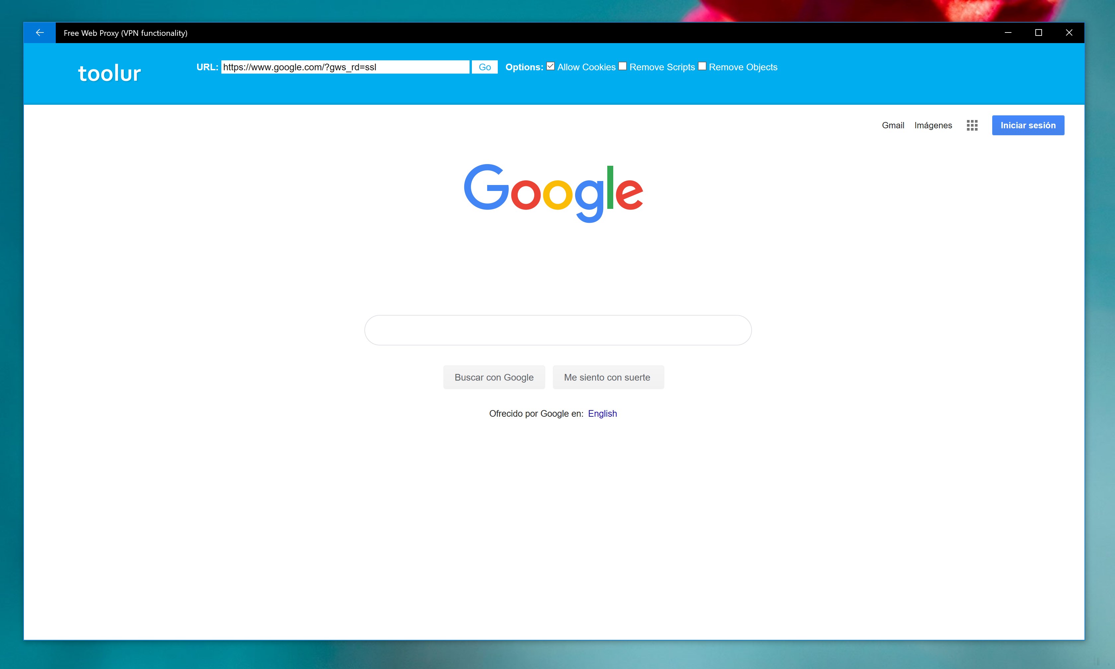Click the toolur logo

tap(109, 73)
